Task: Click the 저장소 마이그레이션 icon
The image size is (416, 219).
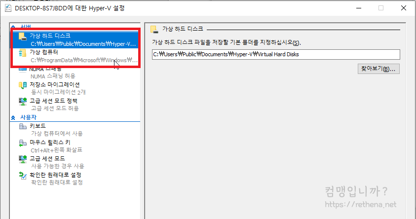Action: (23, 85)
